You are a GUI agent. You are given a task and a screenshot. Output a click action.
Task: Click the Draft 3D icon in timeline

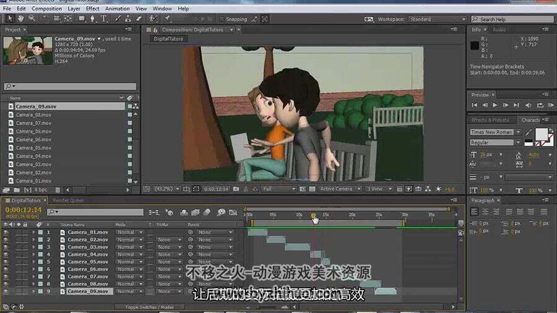[x=169, y=212]
